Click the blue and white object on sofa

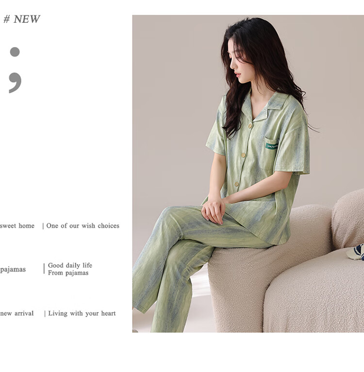[x=356, y=252]
